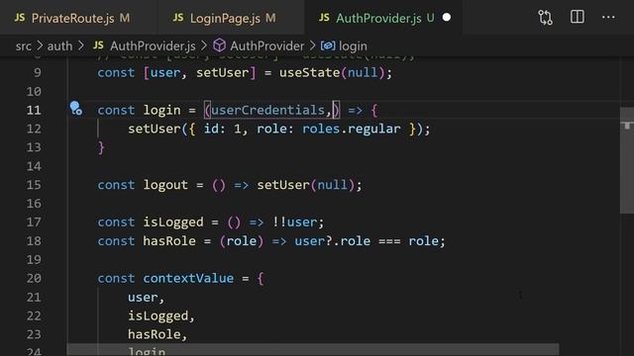Click the variable icon beside login breadcrumb

328,45
